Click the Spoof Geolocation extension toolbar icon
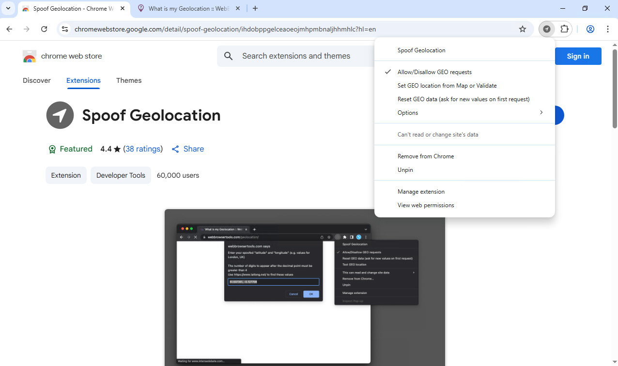 (x=547, y=29)
